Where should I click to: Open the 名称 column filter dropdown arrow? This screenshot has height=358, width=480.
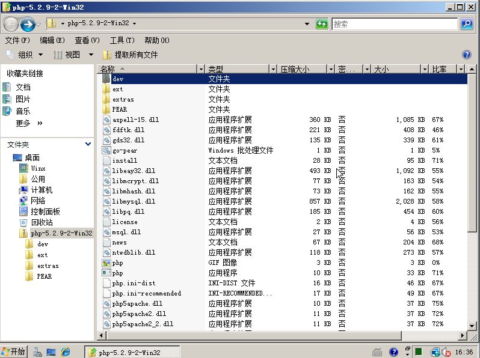202,69
